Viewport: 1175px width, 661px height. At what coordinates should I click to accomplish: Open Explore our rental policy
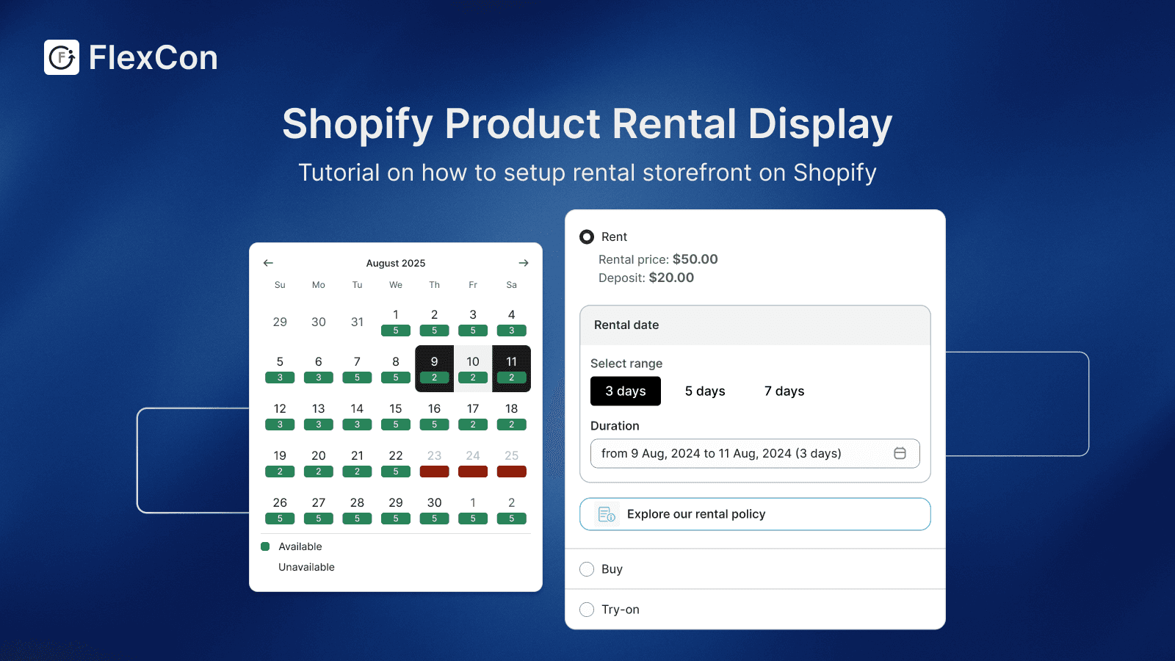755,514
